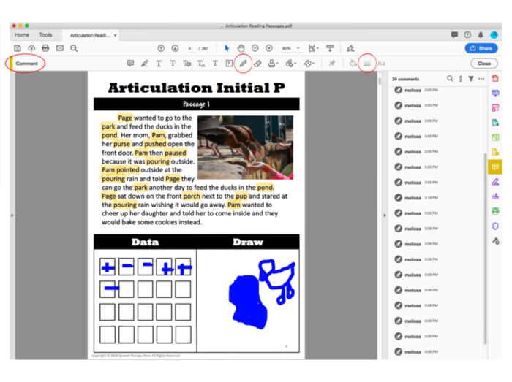Click the Share button

481,48
